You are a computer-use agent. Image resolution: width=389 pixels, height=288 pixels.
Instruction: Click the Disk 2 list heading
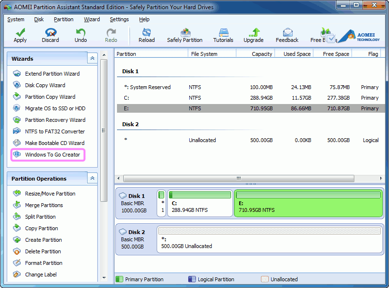(130, 124)
